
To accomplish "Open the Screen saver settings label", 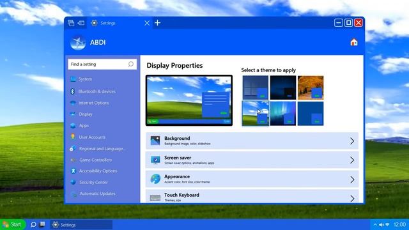I will 178,158.
